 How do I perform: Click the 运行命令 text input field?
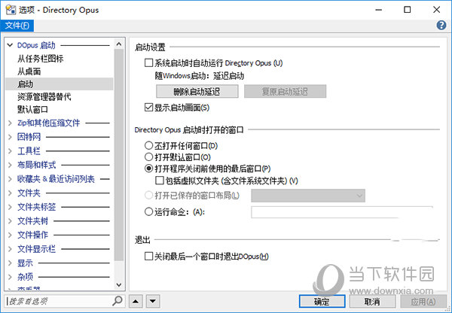tap(342, 212)
